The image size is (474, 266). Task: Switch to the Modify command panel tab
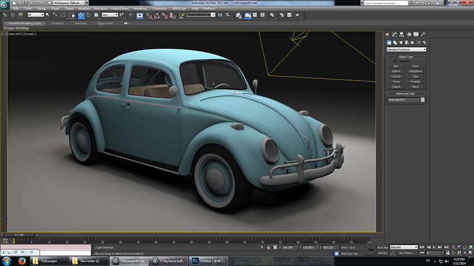coord(394,35)
